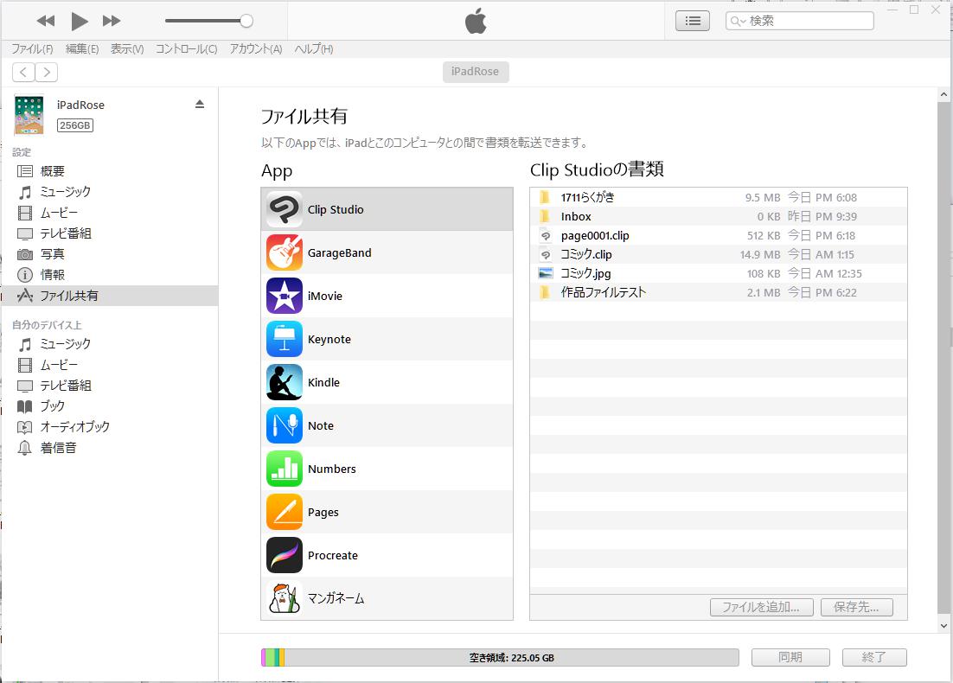Select ブック in the sidebar
This screenshot has width=953, height=683.
click(110, 406)
